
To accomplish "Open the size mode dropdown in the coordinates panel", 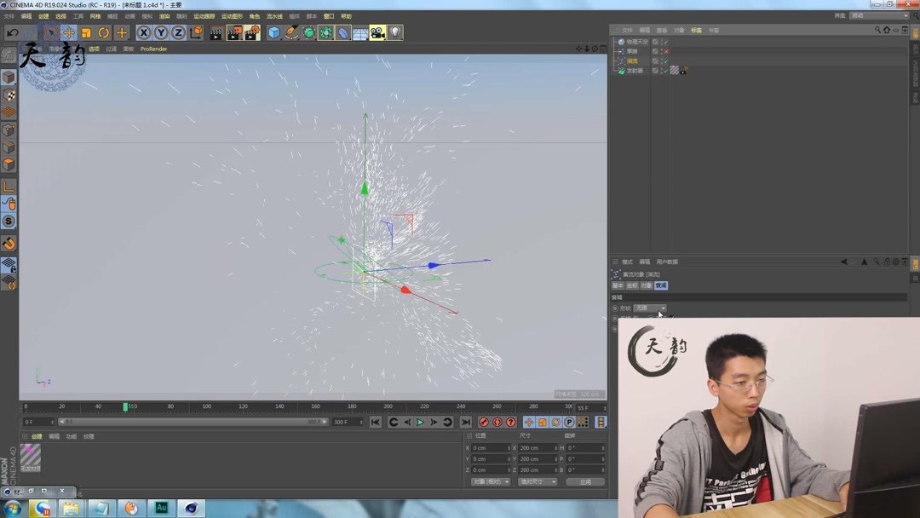I will [538, 481].
